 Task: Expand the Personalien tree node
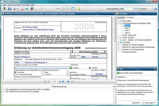coord(118,20)
